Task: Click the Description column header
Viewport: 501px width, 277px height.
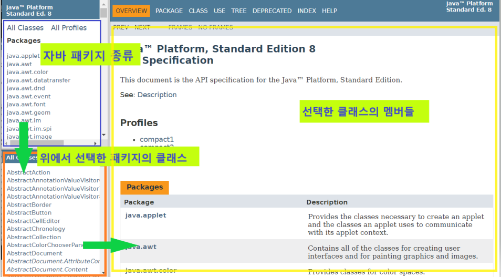Action: click(327, 202)
